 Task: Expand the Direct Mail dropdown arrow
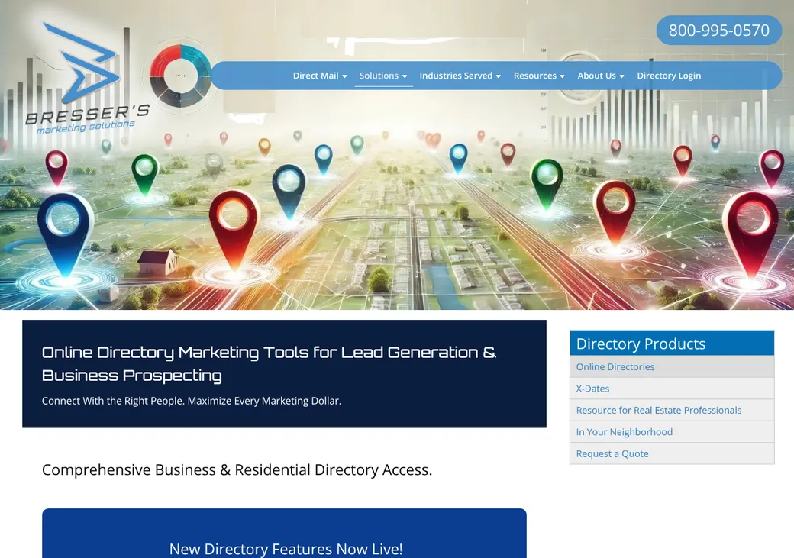click(344, 76)
